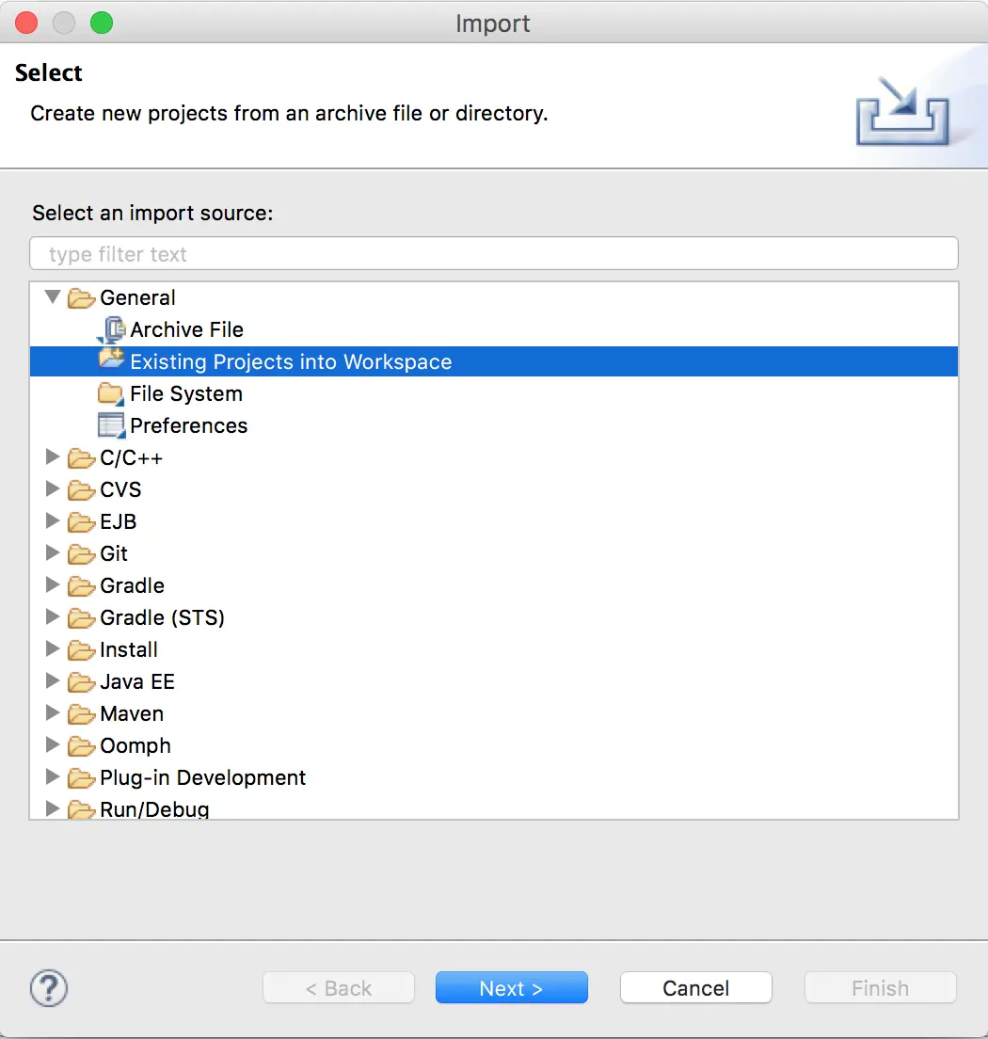This screenshot has width=988, height=1039.
Task: Click the Git folder icon
Action: point(81,553)
